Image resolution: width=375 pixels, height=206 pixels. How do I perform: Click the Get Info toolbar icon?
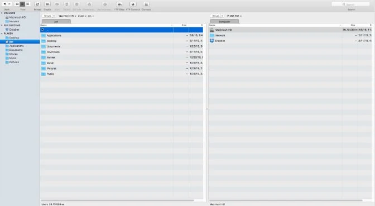(77, 4)
